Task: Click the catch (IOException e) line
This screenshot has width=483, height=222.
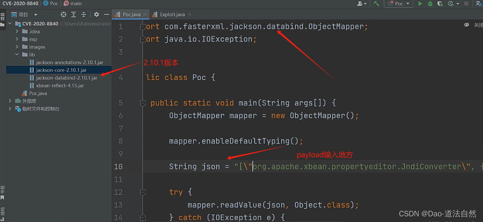Action: 227,218
